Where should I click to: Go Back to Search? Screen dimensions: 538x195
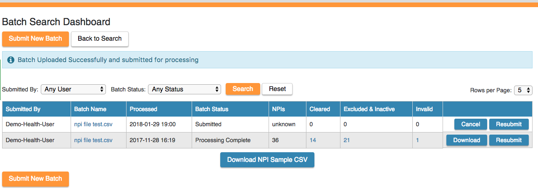[100, 39]
